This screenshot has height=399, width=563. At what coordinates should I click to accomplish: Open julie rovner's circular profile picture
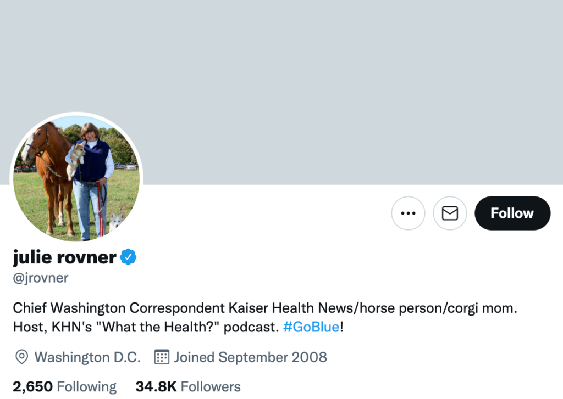point(76,178)
